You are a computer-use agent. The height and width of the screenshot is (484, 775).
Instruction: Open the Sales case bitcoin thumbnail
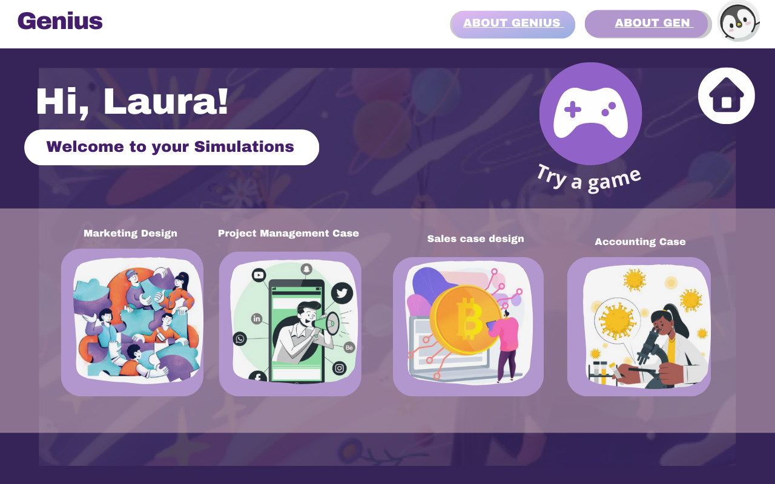(468, 327)
